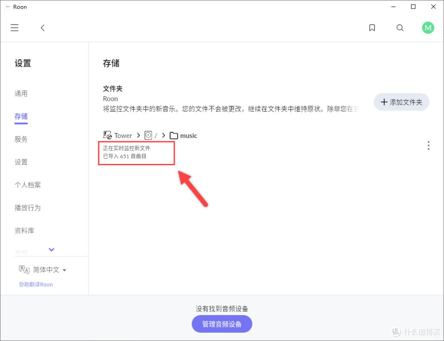Image resolution: width=444 pixels, height=341 pixels.
Task: Click the 添加文件夹 button
Action: click(401, 102)
